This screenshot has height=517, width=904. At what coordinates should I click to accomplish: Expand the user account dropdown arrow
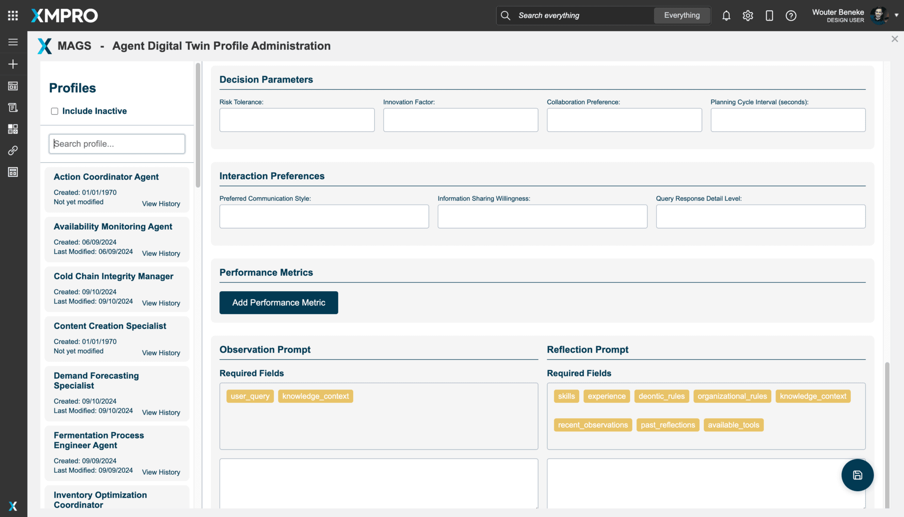click(x=896, y=15)
